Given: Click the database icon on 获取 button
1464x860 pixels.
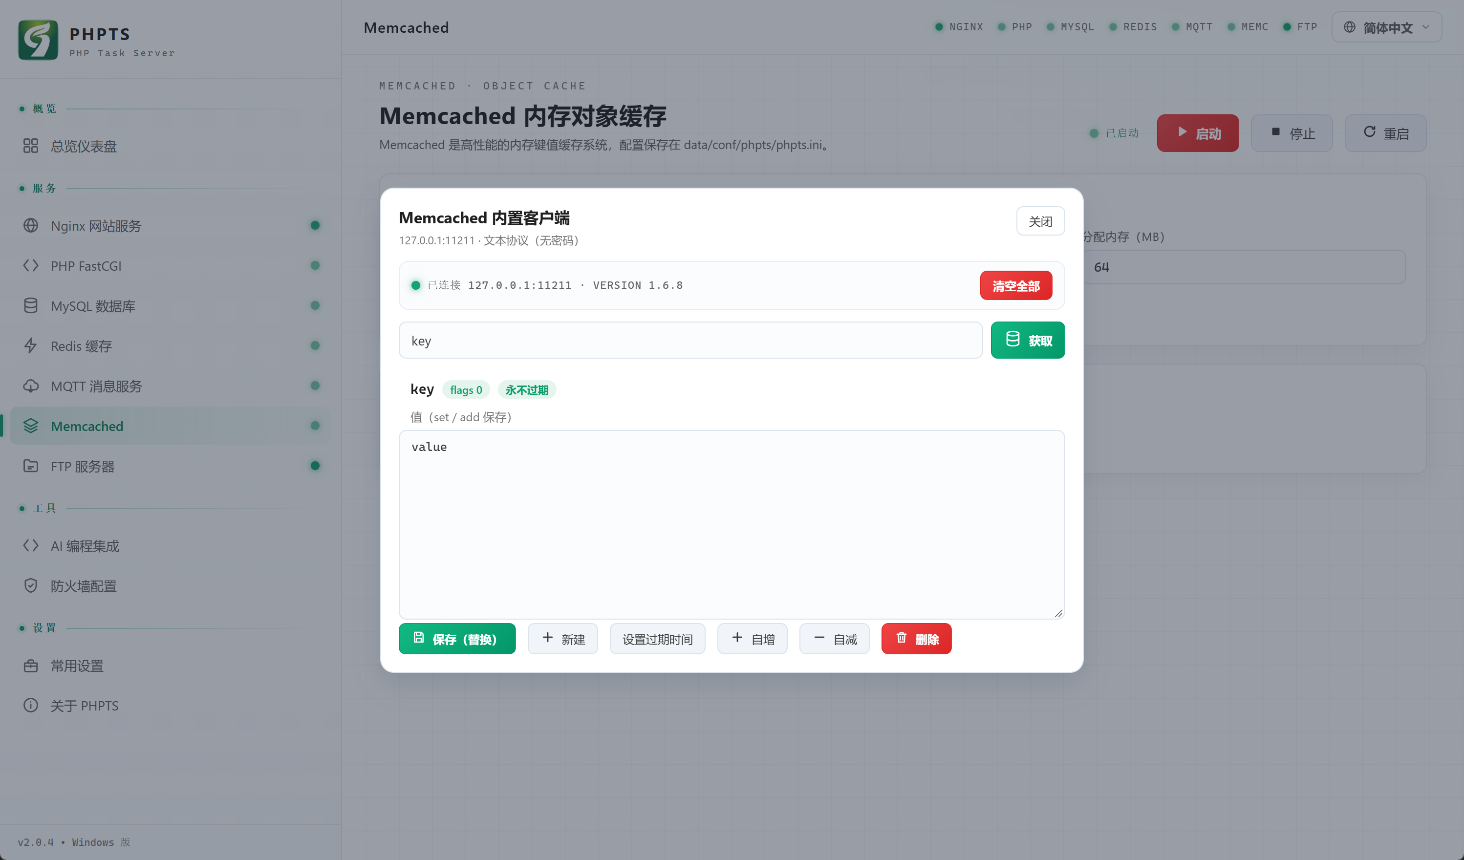Looking at the screenshot, I should 1012,339.
